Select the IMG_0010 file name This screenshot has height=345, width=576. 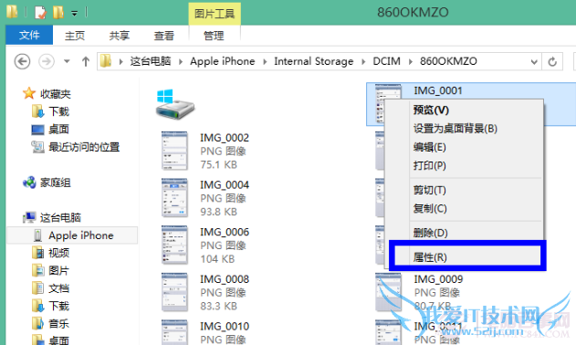(x=225, y=326)
